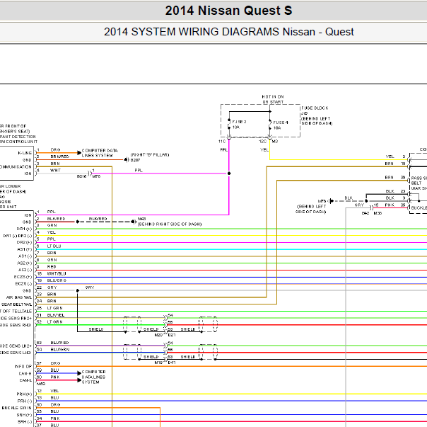Click 'WHT/BLU' wire label at pin 18
Image resolution: width=427 pixels, height=427 pixels.
(x=57, y=273)
